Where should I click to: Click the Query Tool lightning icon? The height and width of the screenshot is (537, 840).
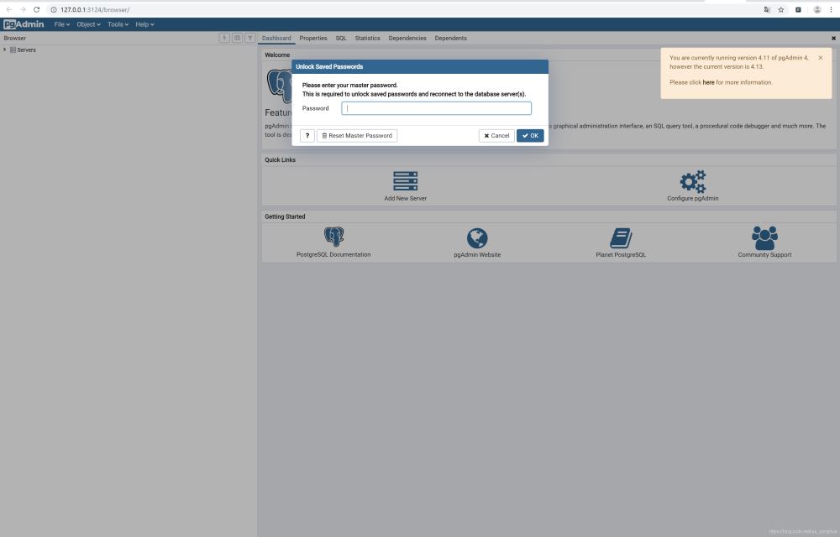click(224, 38)
